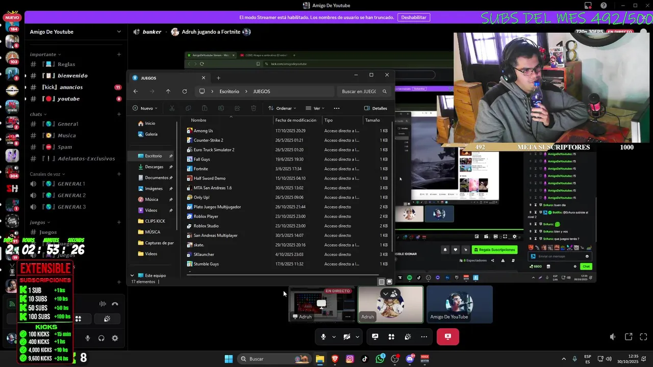Collapse Este equipo tree in Explorer

click(x=132, y=275)
